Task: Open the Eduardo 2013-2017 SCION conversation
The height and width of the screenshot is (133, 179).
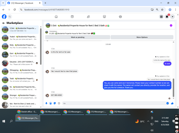Action: (x=20, y=63)
